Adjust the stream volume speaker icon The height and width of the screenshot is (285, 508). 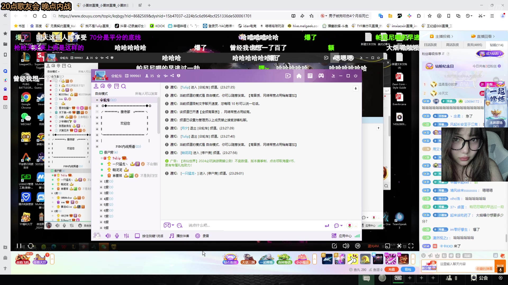point(346,246)
